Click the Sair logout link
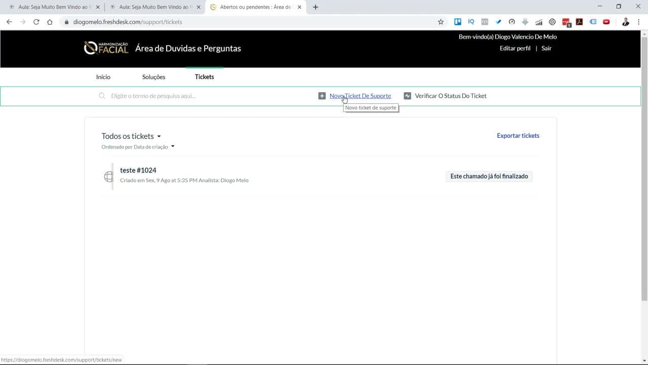Image resolution: width=648 pixels, height=365 pixels. tap(546, 48)
